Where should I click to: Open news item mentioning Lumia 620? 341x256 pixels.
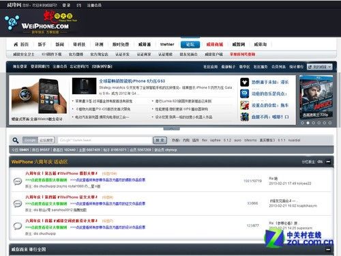tap(183, 101)
